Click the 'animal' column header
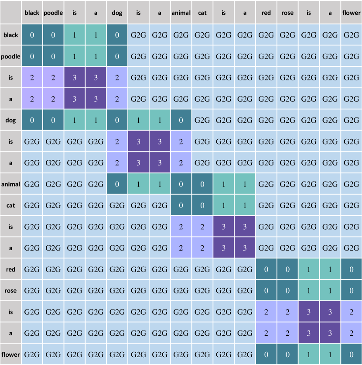The height and width of the screenshot is (365, 362). tap(181, 13)
